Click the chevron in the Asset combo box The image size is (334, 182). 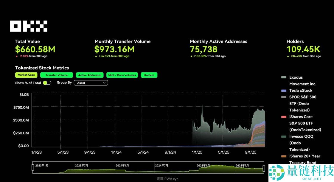tap(104, 83)
